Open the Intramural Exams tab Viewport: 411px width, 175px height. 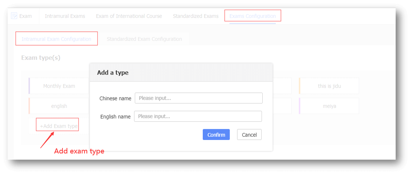pyautogui.click(x=65, y=16)
